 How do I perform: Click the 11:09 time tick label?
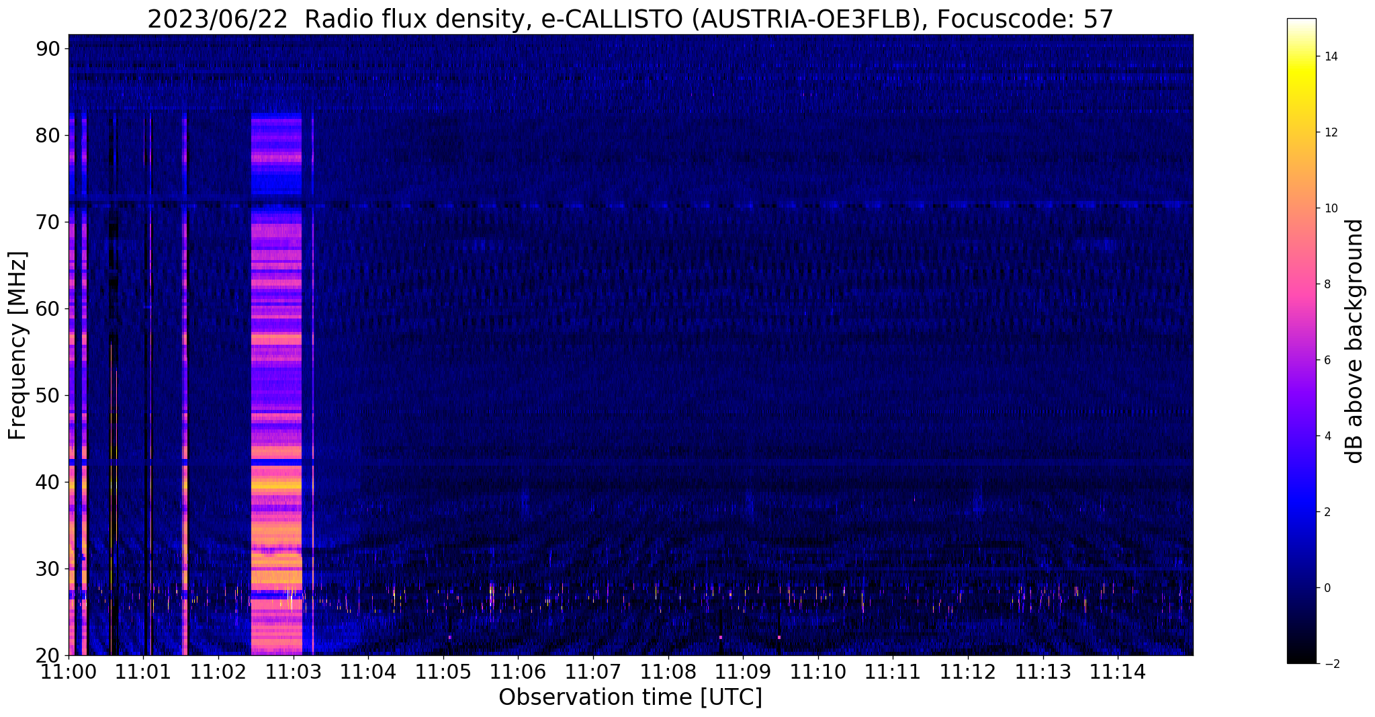pyautogui.click(x=743, y=671)
